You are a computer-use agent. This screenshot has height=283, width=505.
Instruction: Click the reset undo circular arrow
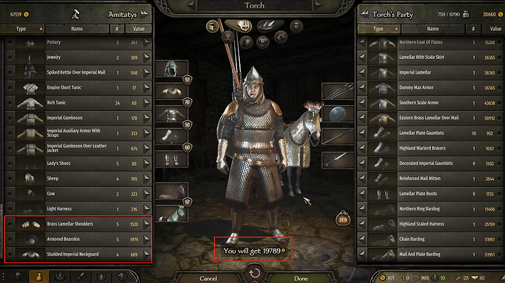click(255, 273)
